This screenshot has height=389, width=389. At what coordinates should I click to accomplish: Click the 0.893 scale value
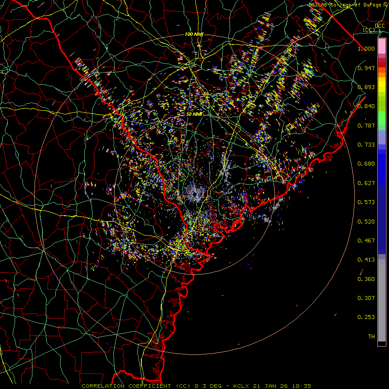point(366,87)
